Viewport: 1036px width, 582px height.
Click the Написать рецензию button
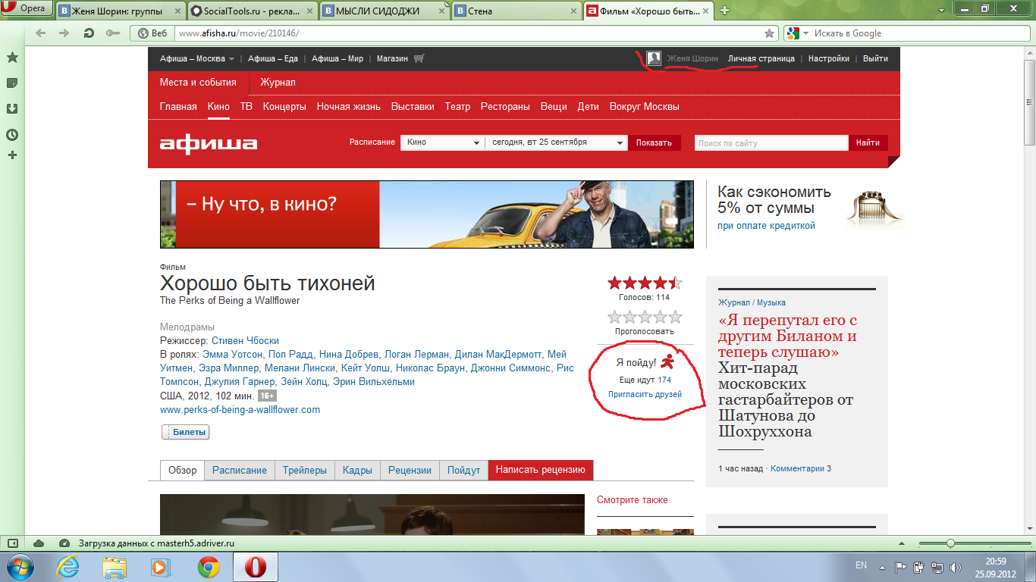541,470
